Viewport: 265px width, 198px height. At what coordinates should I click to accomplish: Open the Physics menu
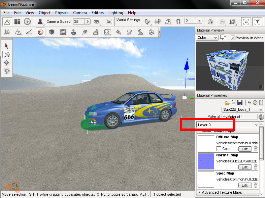(x=62, y=13)
